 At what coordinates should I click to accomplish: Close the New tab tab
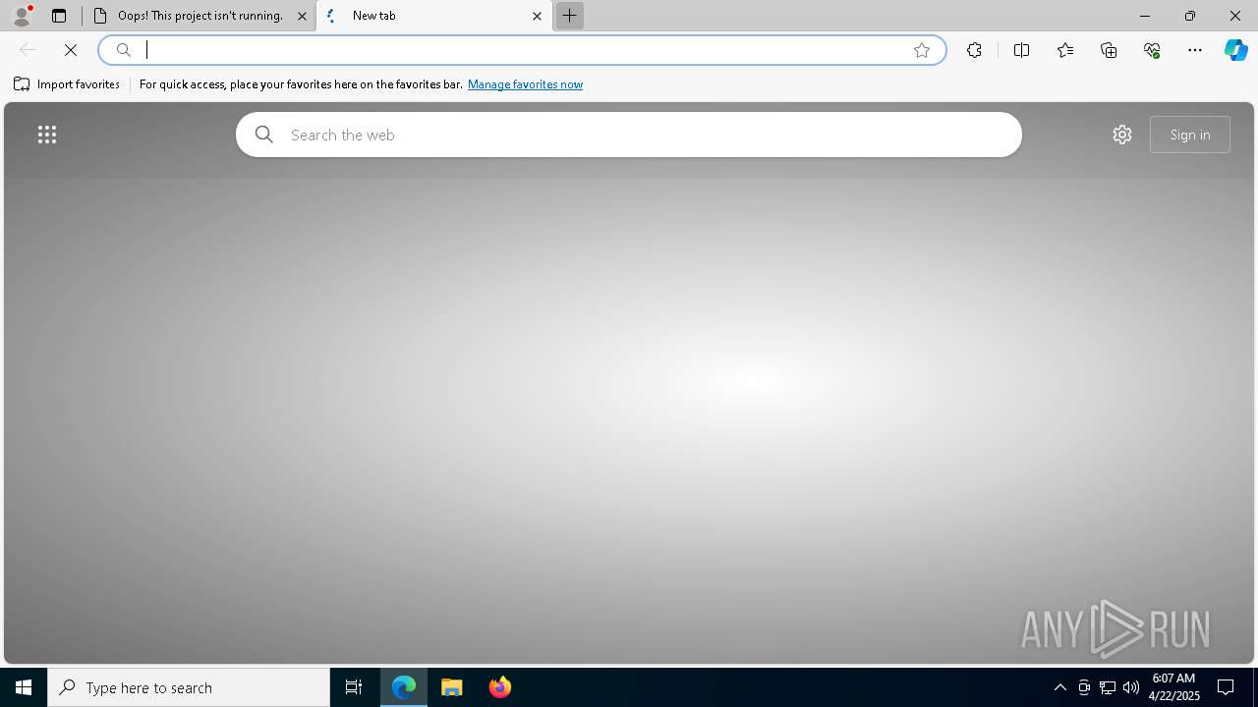tap(537, 16)
